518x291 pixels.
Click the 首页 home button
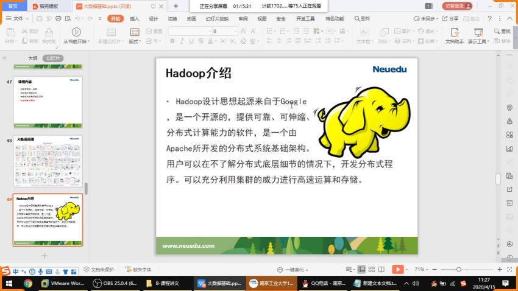(x=13, y=6)
